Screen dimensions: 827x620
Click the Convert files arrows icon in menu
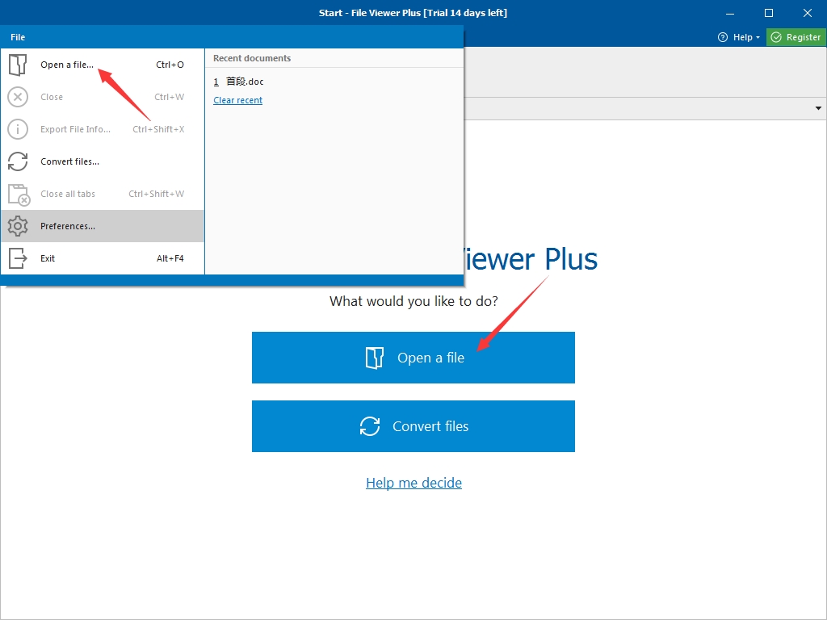18,161
